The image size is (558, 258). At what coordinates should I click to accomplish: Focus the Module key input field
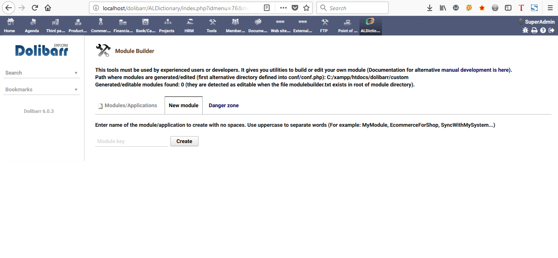tap(132, 141)
